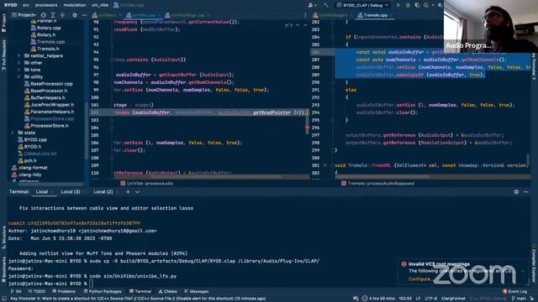This screenshot has width=538, height=302.
Task: Expand the tone folder
Action: tap(18, 70)
